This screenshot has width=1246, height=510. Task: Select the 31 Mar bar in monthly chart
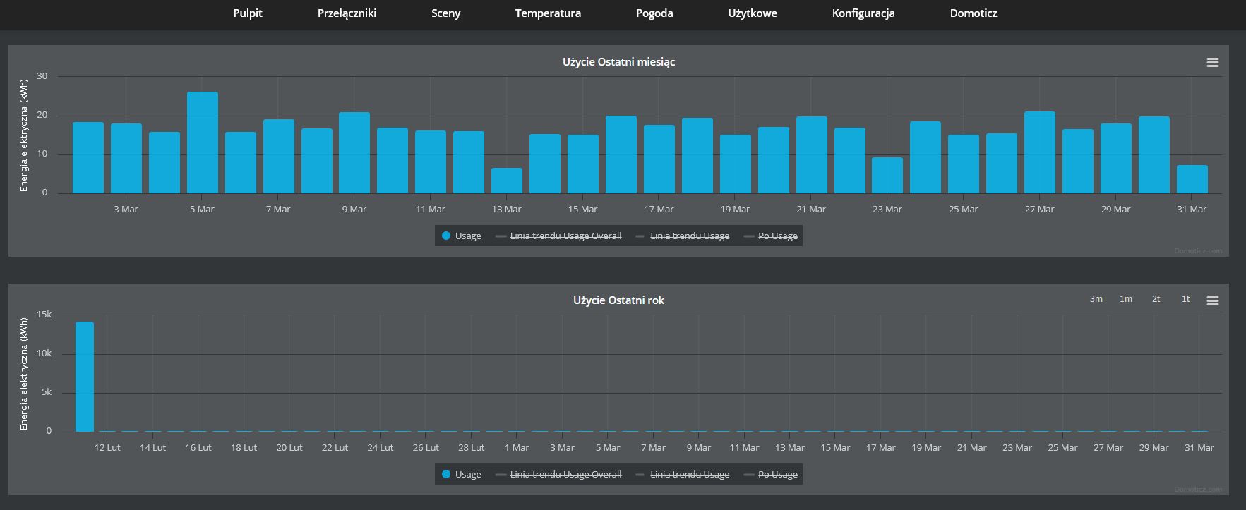(x=1192, y=179)
